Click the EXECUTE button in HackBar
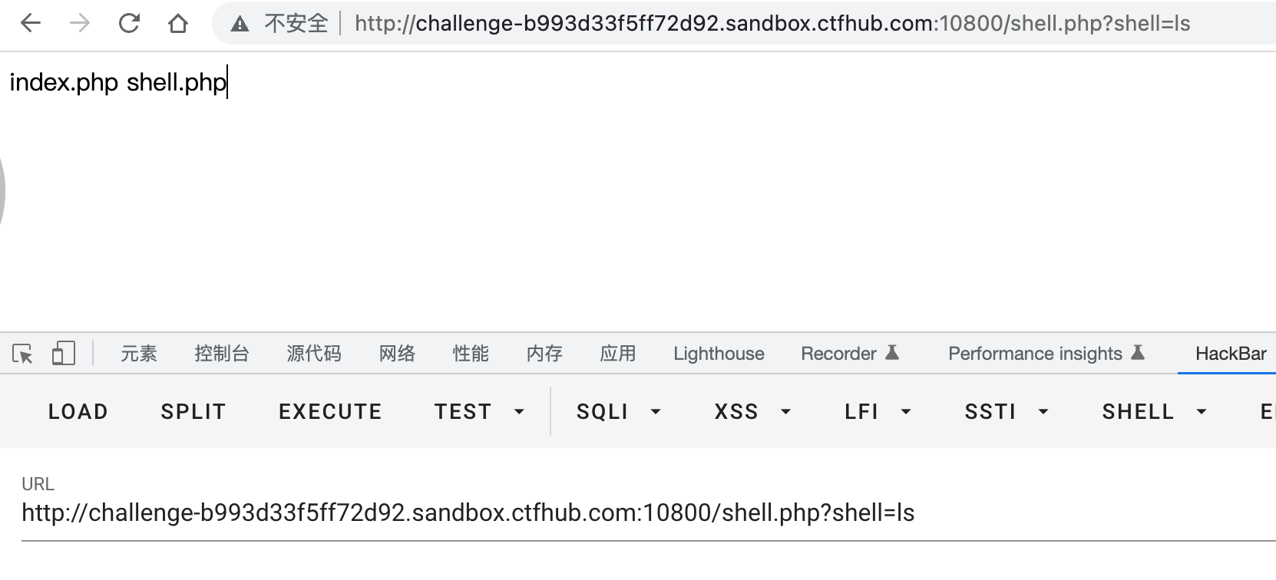The height and width of the screenshot is (580, 1276). (330, 412)
